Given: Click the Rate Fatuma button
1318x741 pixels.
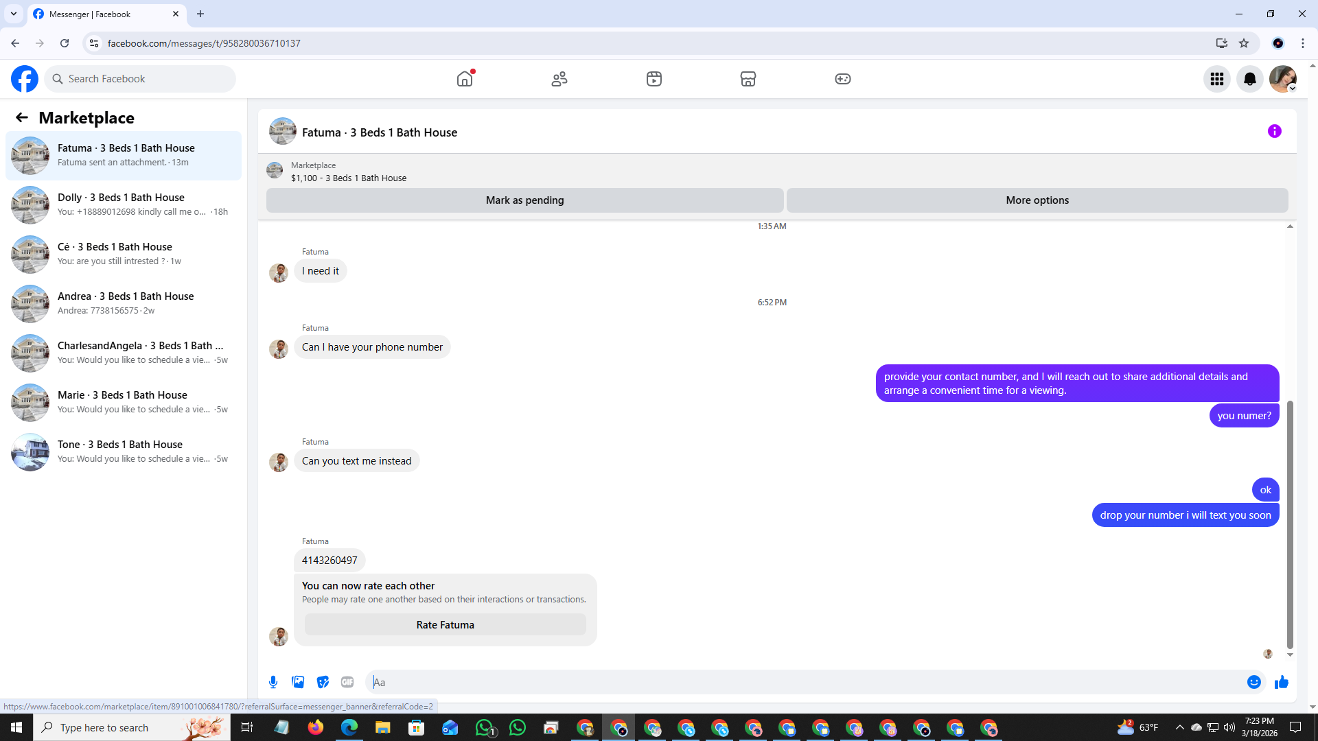Looking at the screenshot, I should pyautogui.click(x=445, y=624).
